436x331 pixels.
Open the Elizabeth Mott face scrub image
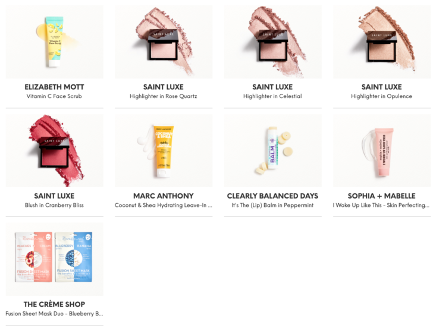[x=55, y=42]
